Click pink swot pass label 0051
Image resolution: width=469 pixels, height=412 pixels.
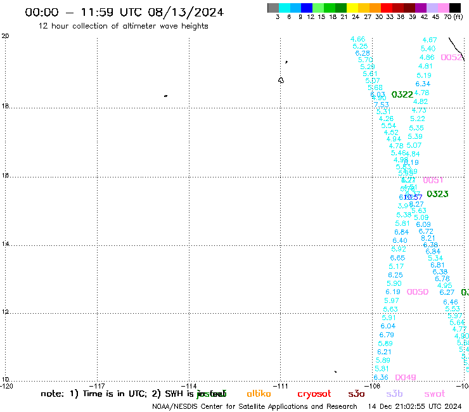coord(433,180)
